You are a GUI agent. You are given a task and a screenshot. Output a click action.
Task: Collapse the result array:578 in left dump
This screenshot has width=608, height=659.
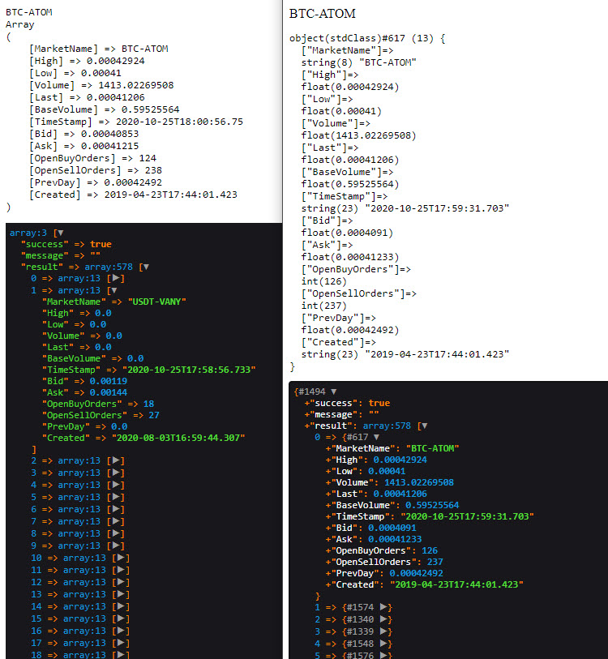pos(146,267)
